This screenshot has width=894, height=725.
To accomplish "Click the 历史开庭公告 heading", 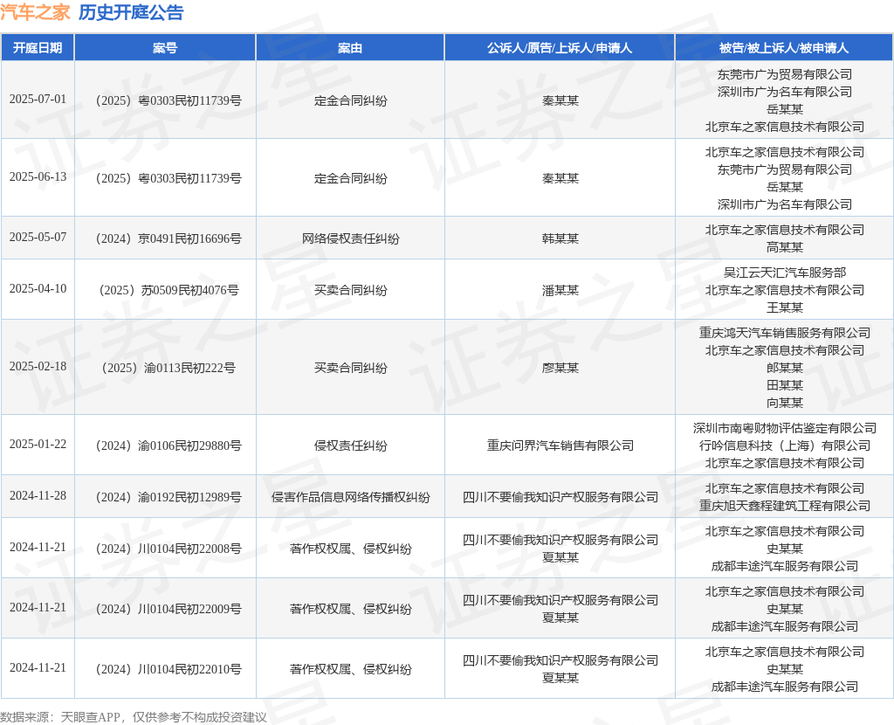I will coord(131,12).
